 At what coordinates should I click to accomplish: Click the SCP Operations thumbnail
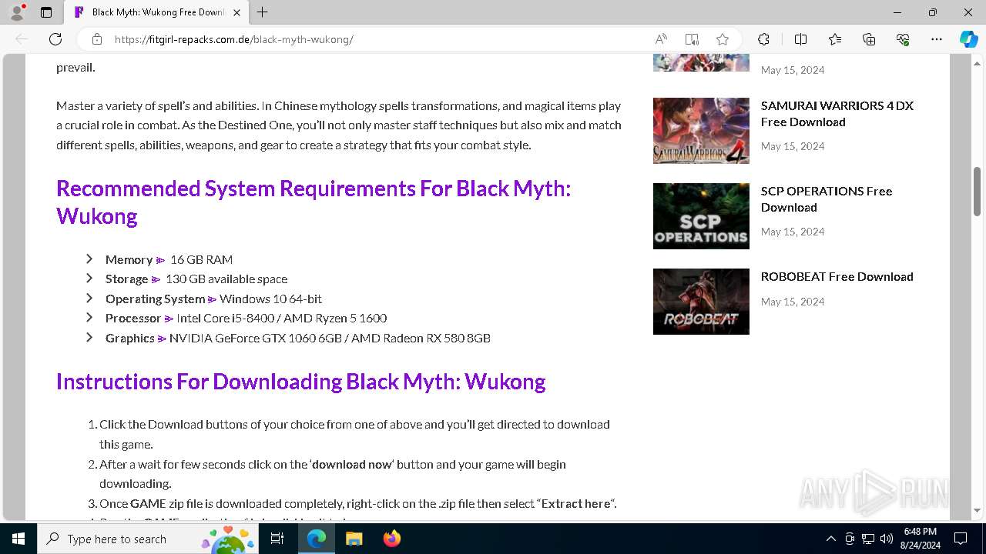pos(701,216)
